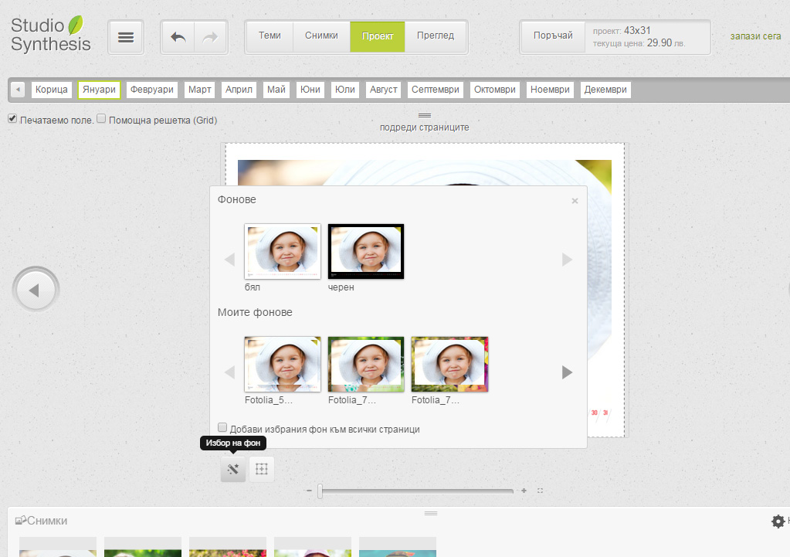Check Добави избрания фон към всички страници

(x=222, y=428)
